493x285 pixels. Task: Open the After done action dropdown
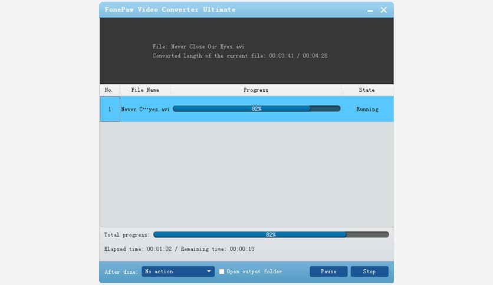point(178,271)
